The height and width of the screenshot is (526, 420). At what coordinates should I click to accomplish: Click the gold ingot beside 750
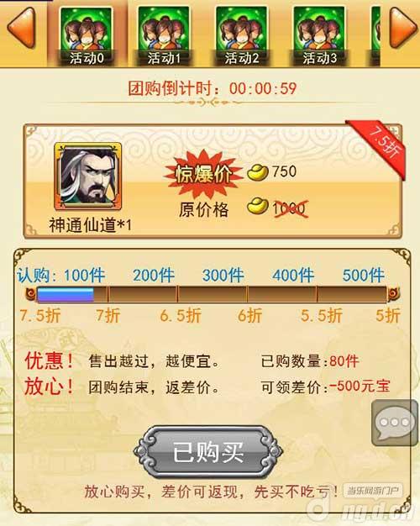[x=257, y=172]
